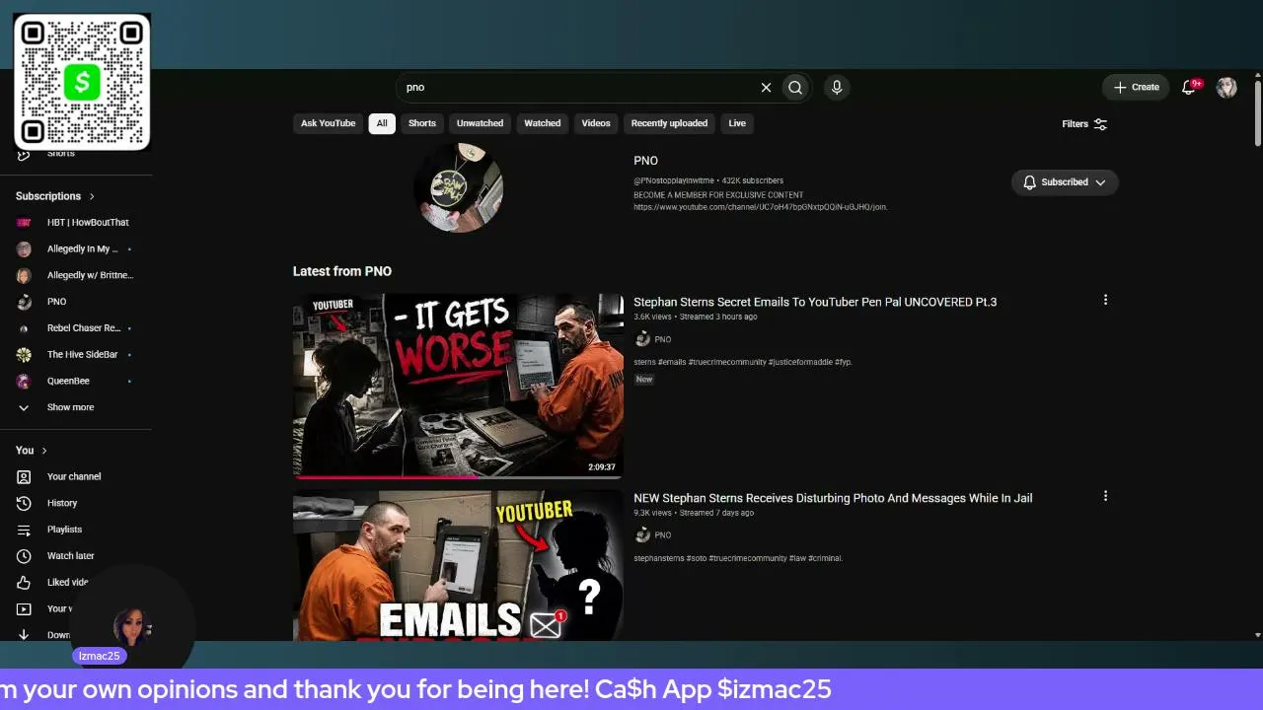Expand the You section header
This screenshot has width=1263, height=710.
pos(32,451)
